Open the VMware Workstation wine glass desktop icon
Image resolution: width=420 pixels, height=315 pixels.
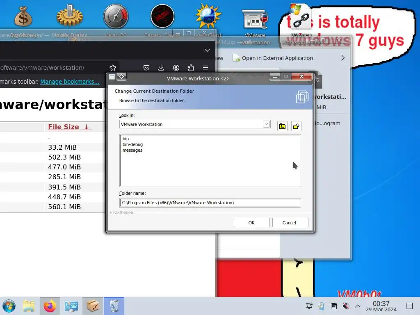coord(255,19)
